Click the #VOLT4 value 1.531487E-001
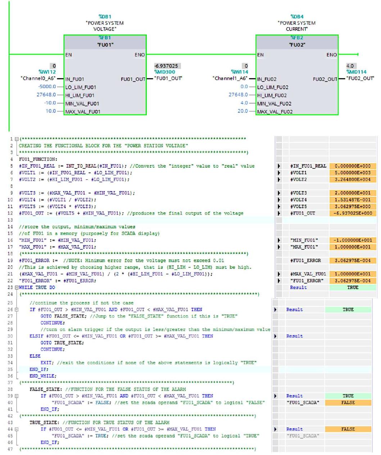Viewport: 381px width, 455px height. 353,200
